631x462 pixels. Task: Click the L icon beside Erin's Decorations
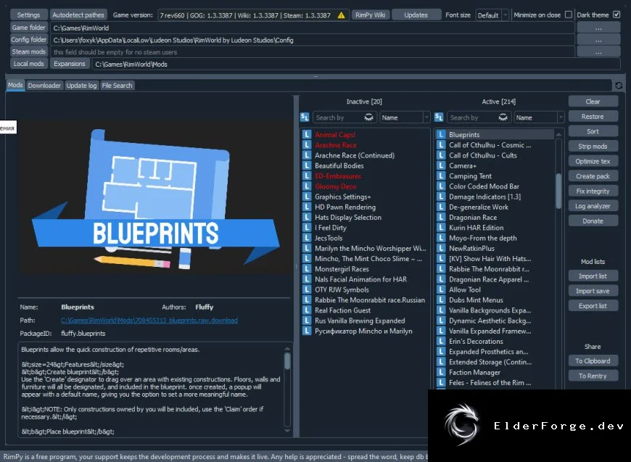click(x=441, y=342)
